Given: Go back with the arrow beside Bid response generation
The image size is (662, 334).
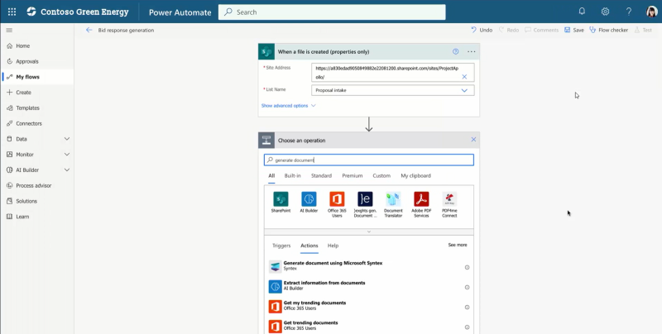Looking at the screenshot, I should click(x=89, y=30).
